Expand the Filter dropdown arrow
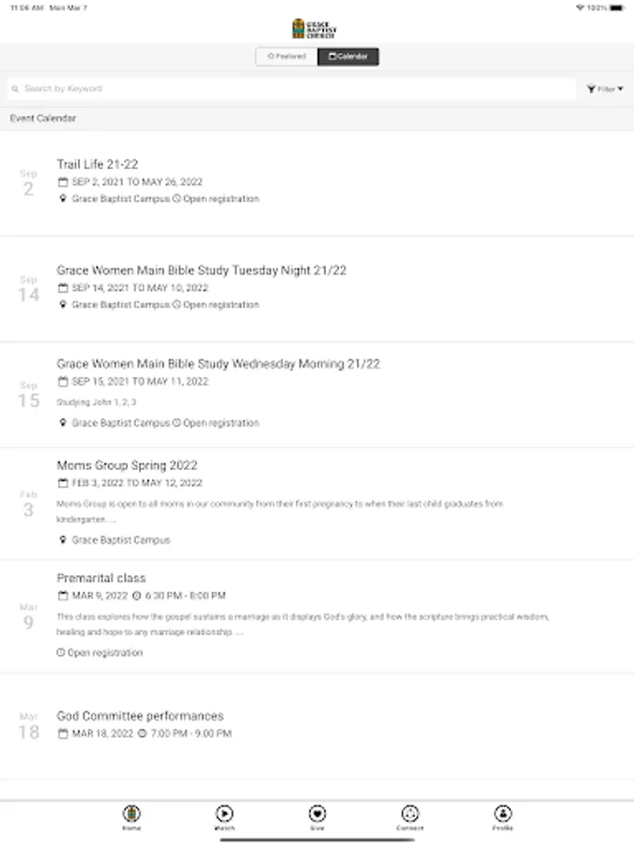 pyautogui.click(x=621, y=89)
